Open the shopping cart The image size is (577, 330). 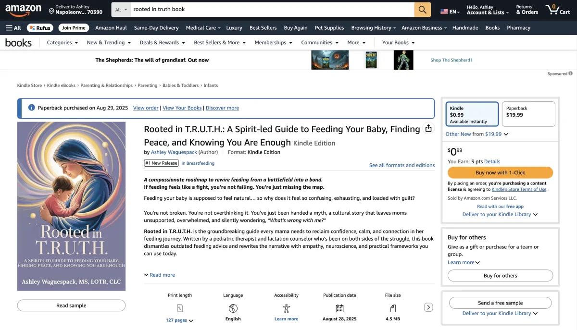click(557, 10)
